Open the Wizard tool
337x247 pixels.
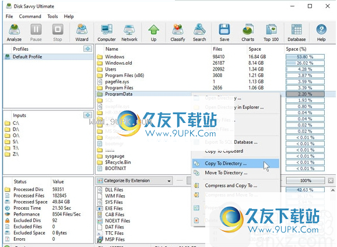click(x=82, y=33)
